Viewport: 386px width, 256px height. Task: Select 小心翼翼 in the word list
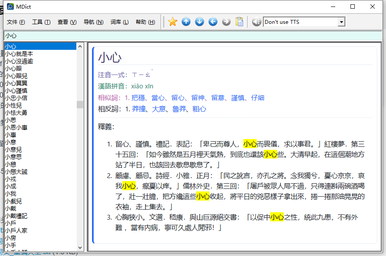(x=16, y=83)
